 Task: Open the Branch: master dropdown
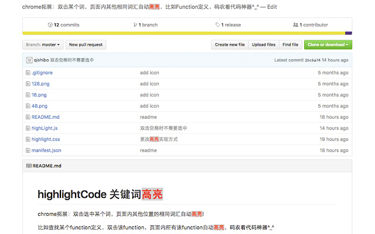43,44
